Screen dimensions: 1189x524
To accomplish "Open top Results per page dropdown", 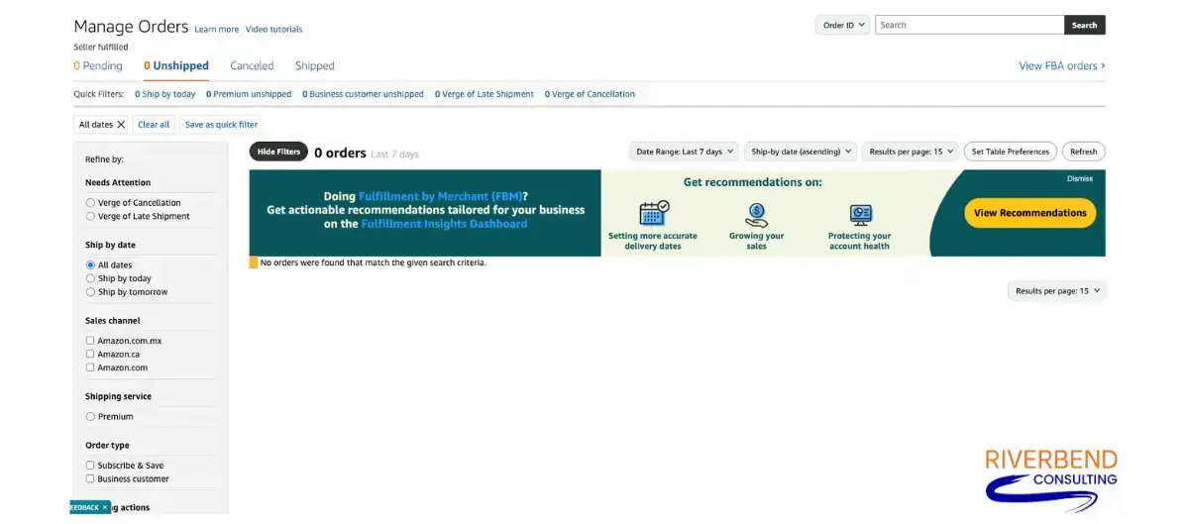I will (911, 152).
